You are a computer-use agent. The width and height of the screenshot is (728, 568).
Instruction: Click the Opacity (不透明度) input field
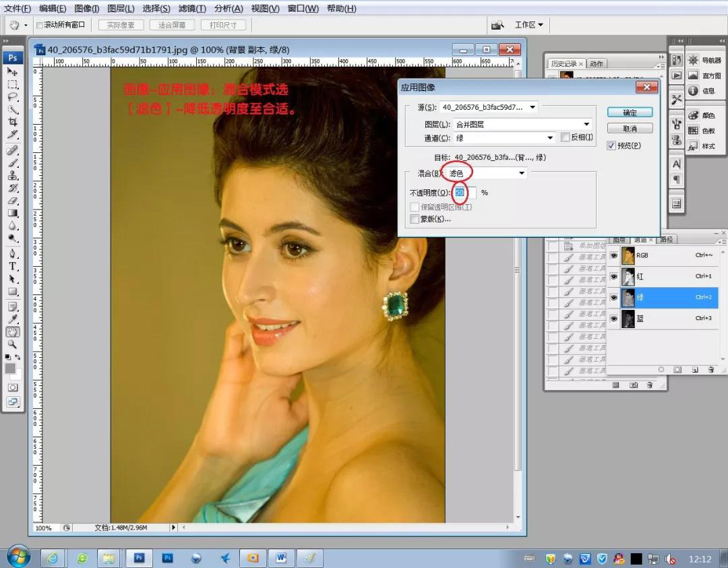[464, 193]
